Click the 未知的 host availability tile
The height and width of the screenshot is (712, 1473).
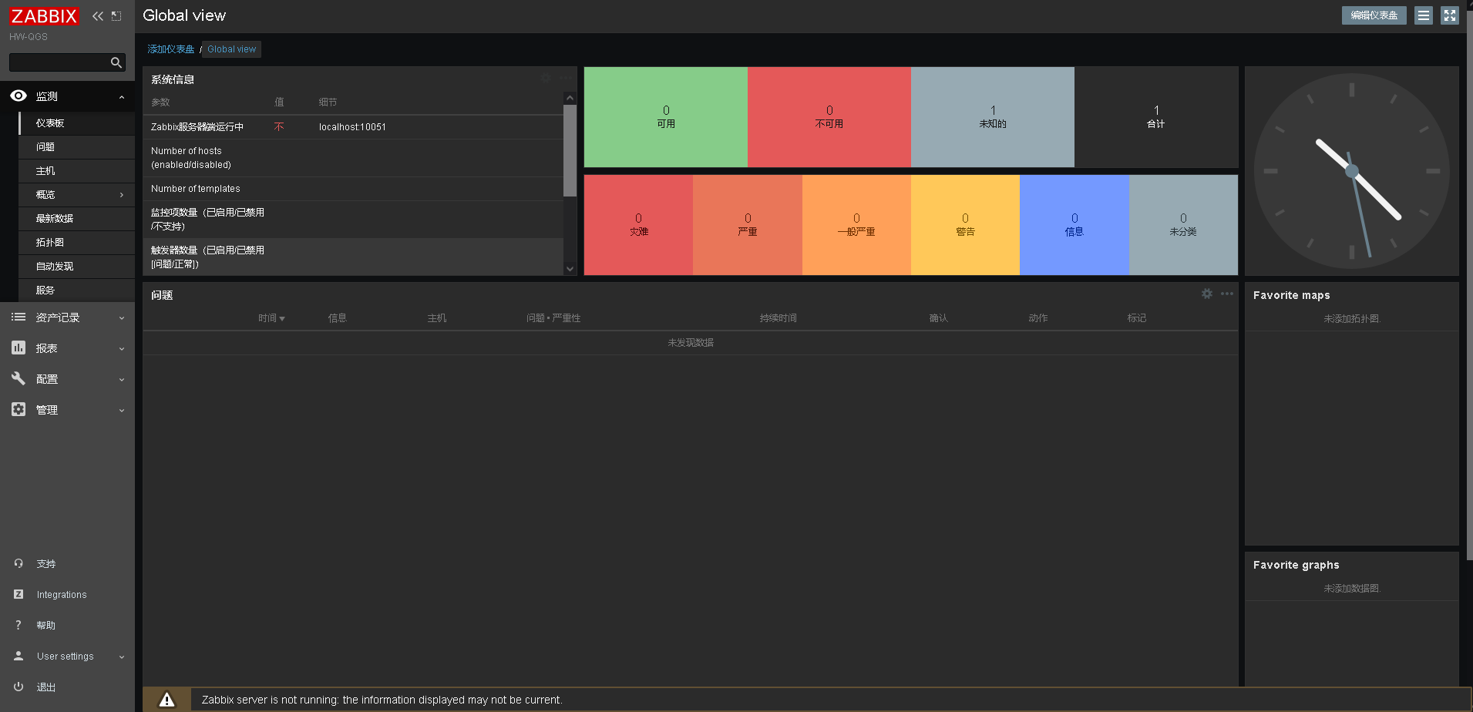[993, 117]
